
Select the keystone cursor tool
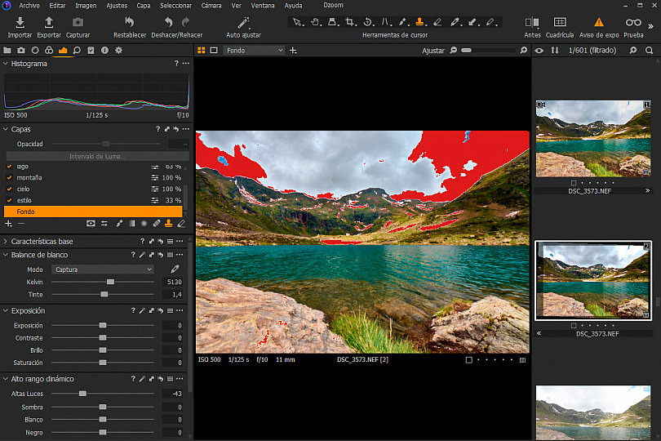coord(384,22)
